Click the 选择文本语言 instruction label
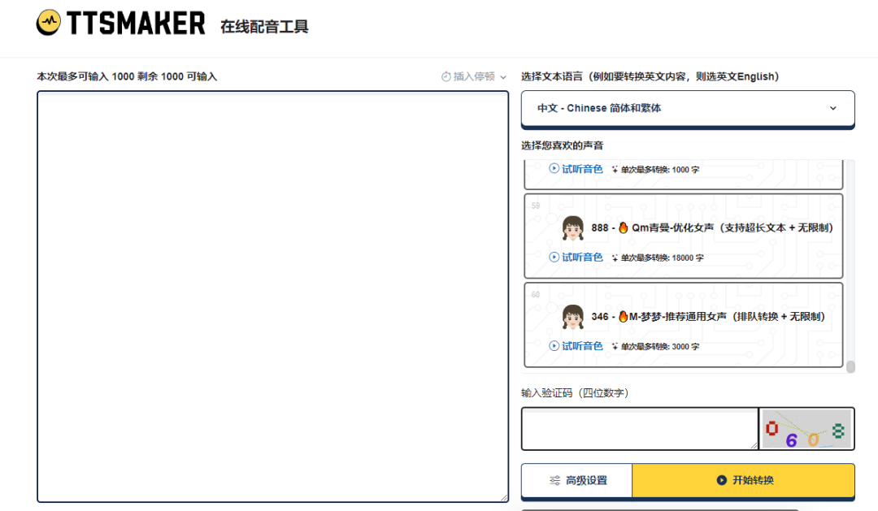The width and height of the screenshot is (878, 511). tap(650, 76)
